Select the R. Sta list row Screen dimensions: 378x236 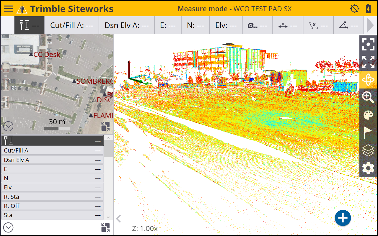(52, 197)
